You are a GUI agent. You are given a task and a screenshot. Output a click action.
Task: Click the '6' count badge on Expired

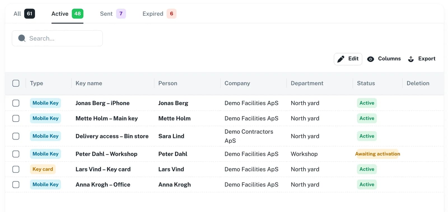pyautogui.click(x=171, y=13)
